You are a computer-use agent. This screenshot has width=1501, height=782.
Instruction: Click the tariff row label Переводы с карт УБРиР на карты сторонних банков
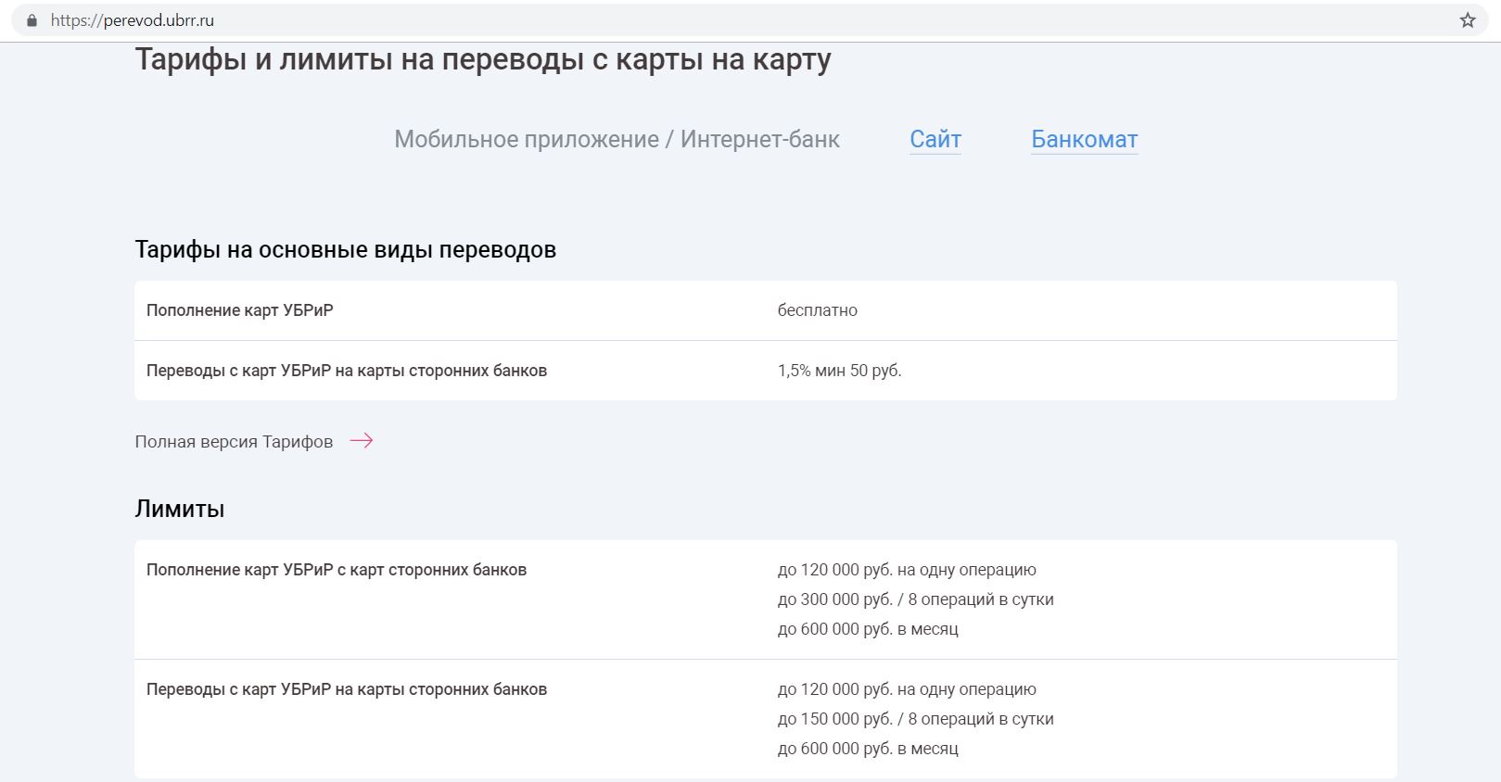(x=347, y=371)
